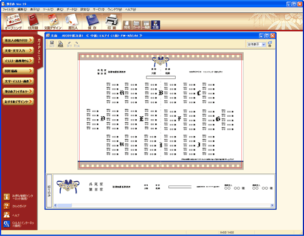The height and width of the screenshot is (236, 304).
Task: Select the blue bow ornament on the page
Action: [x=161, y=61]
